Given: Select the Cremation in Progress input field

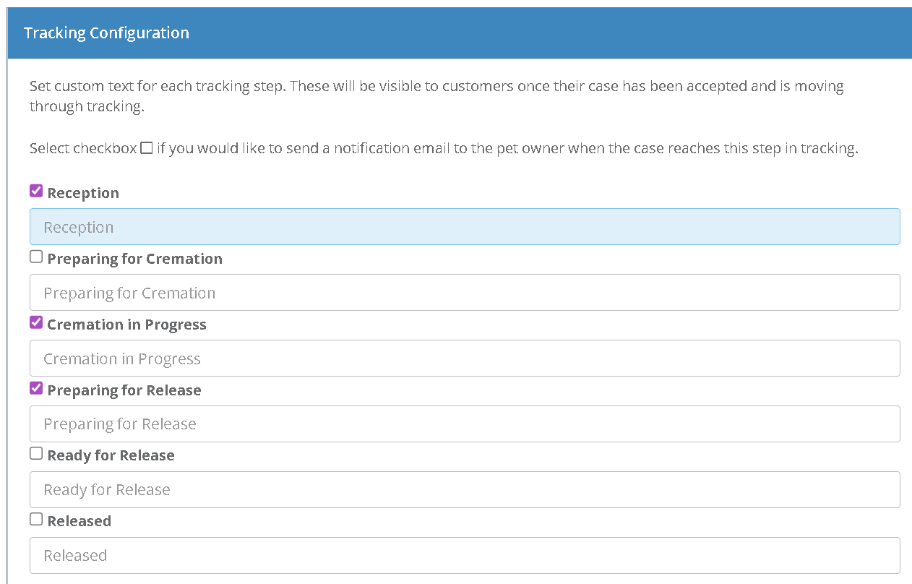Looking at the screenshot, I should click(x=464, y=358).
